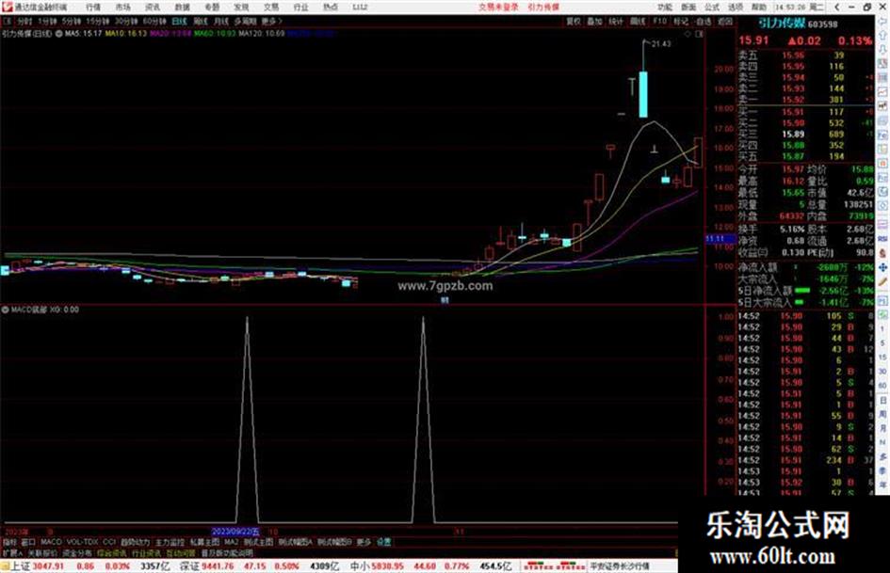
Task: Open the 设置 indicator settings
Action: tap(383, 542)
